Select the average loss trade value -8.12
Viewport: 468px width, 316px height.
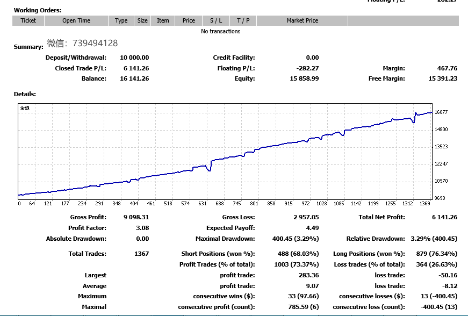(450, 286)
